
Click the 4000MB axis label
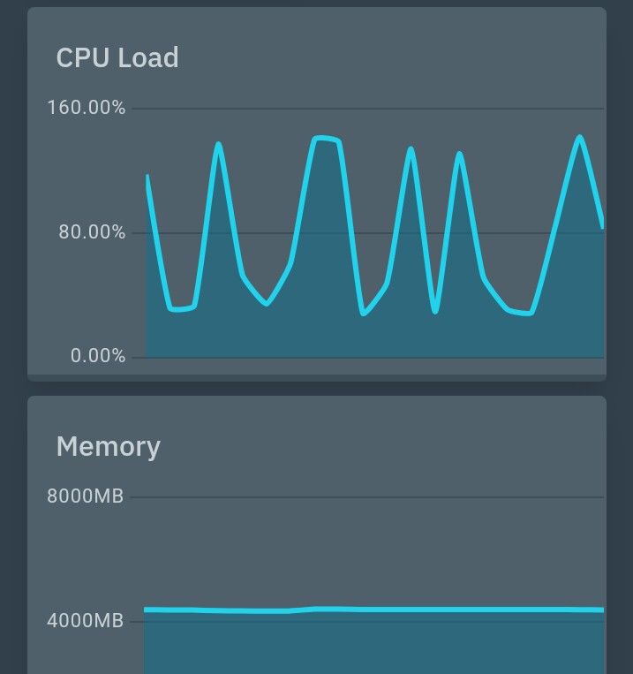[85, 621]
